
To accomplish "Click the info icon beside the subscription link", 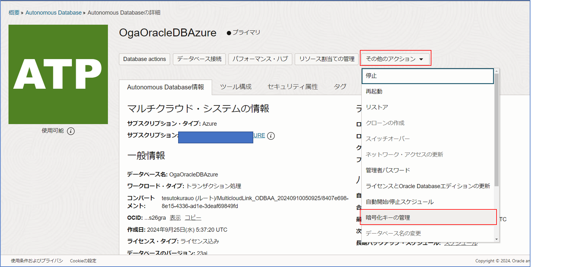I will click(271, 136).
